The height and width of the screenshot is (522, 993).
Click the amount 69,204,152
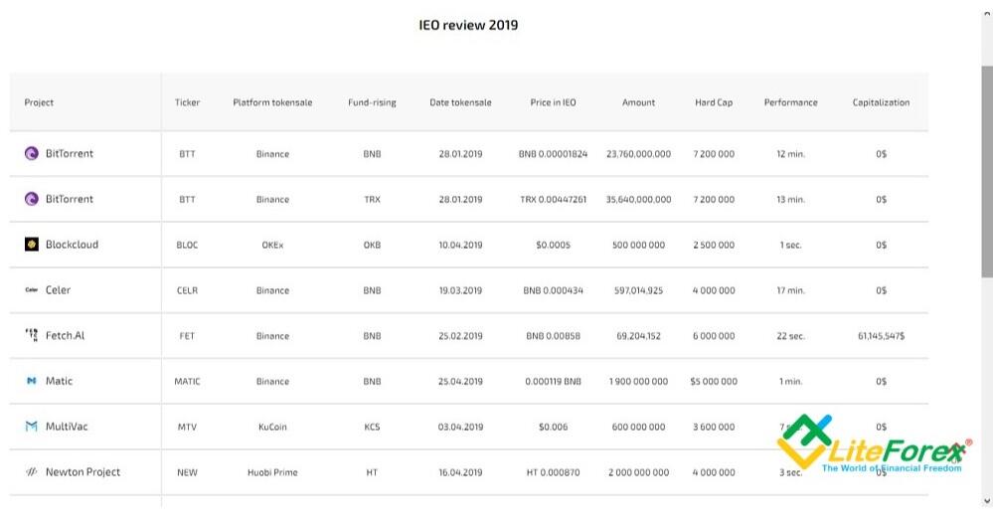638,336
